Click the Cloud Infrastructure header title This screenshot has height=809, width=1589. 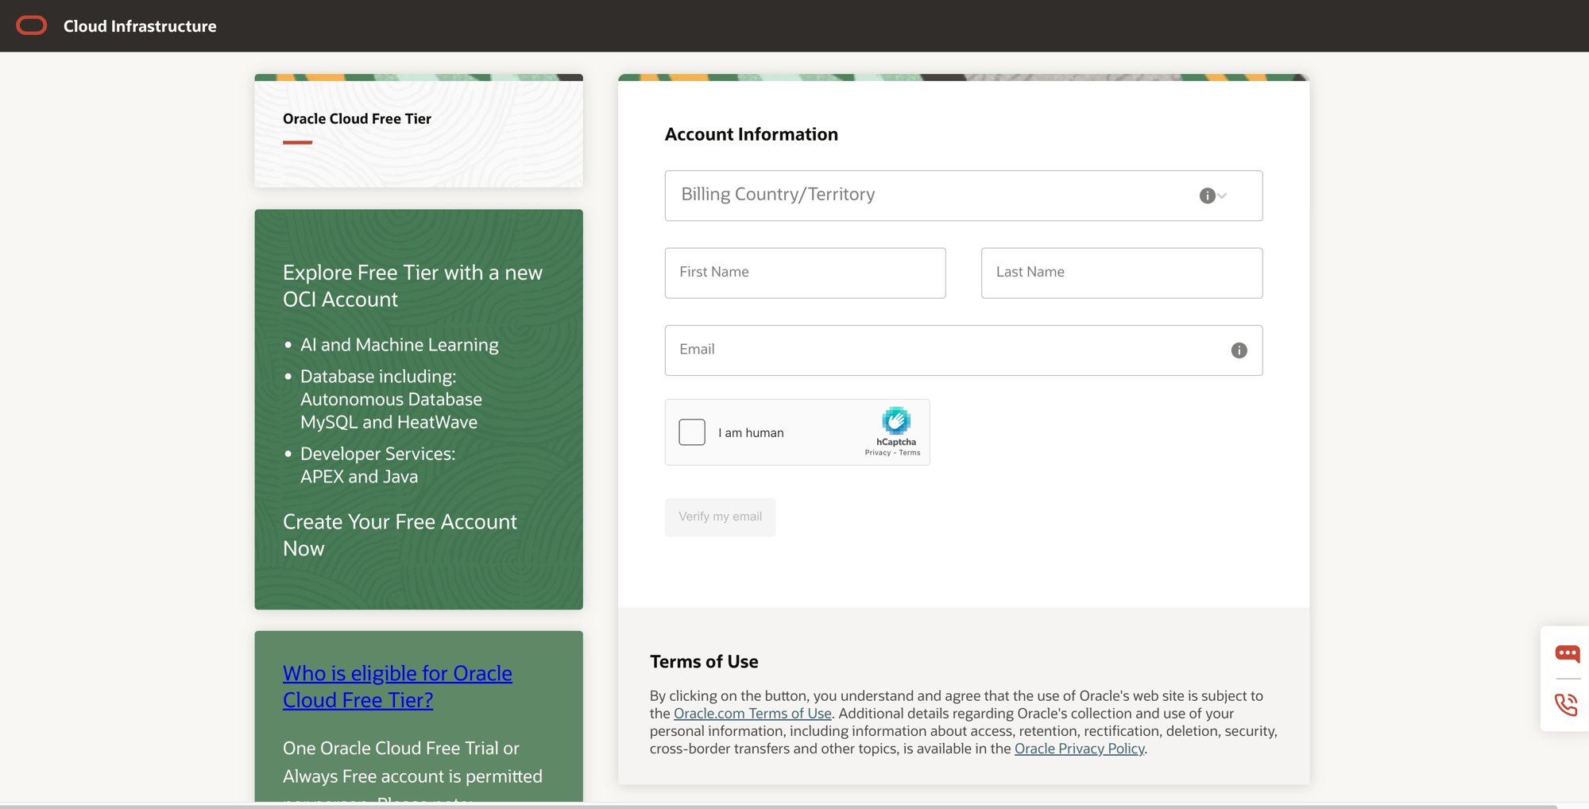[140, 26]
